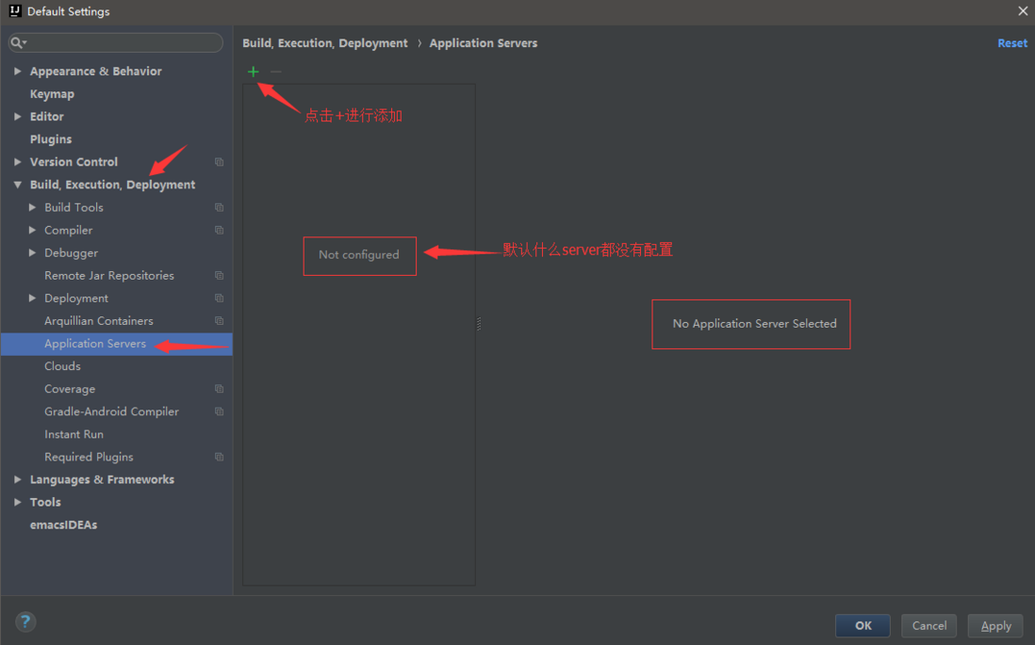The height and width of the screenshot is (645, 1035).
Task: Select the Editor settings category
Action: [47, 117]
